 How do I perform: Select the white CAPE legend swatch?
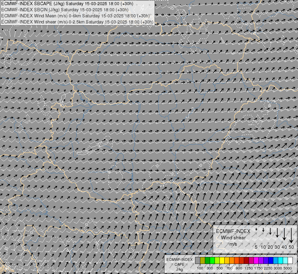[290, 260]
